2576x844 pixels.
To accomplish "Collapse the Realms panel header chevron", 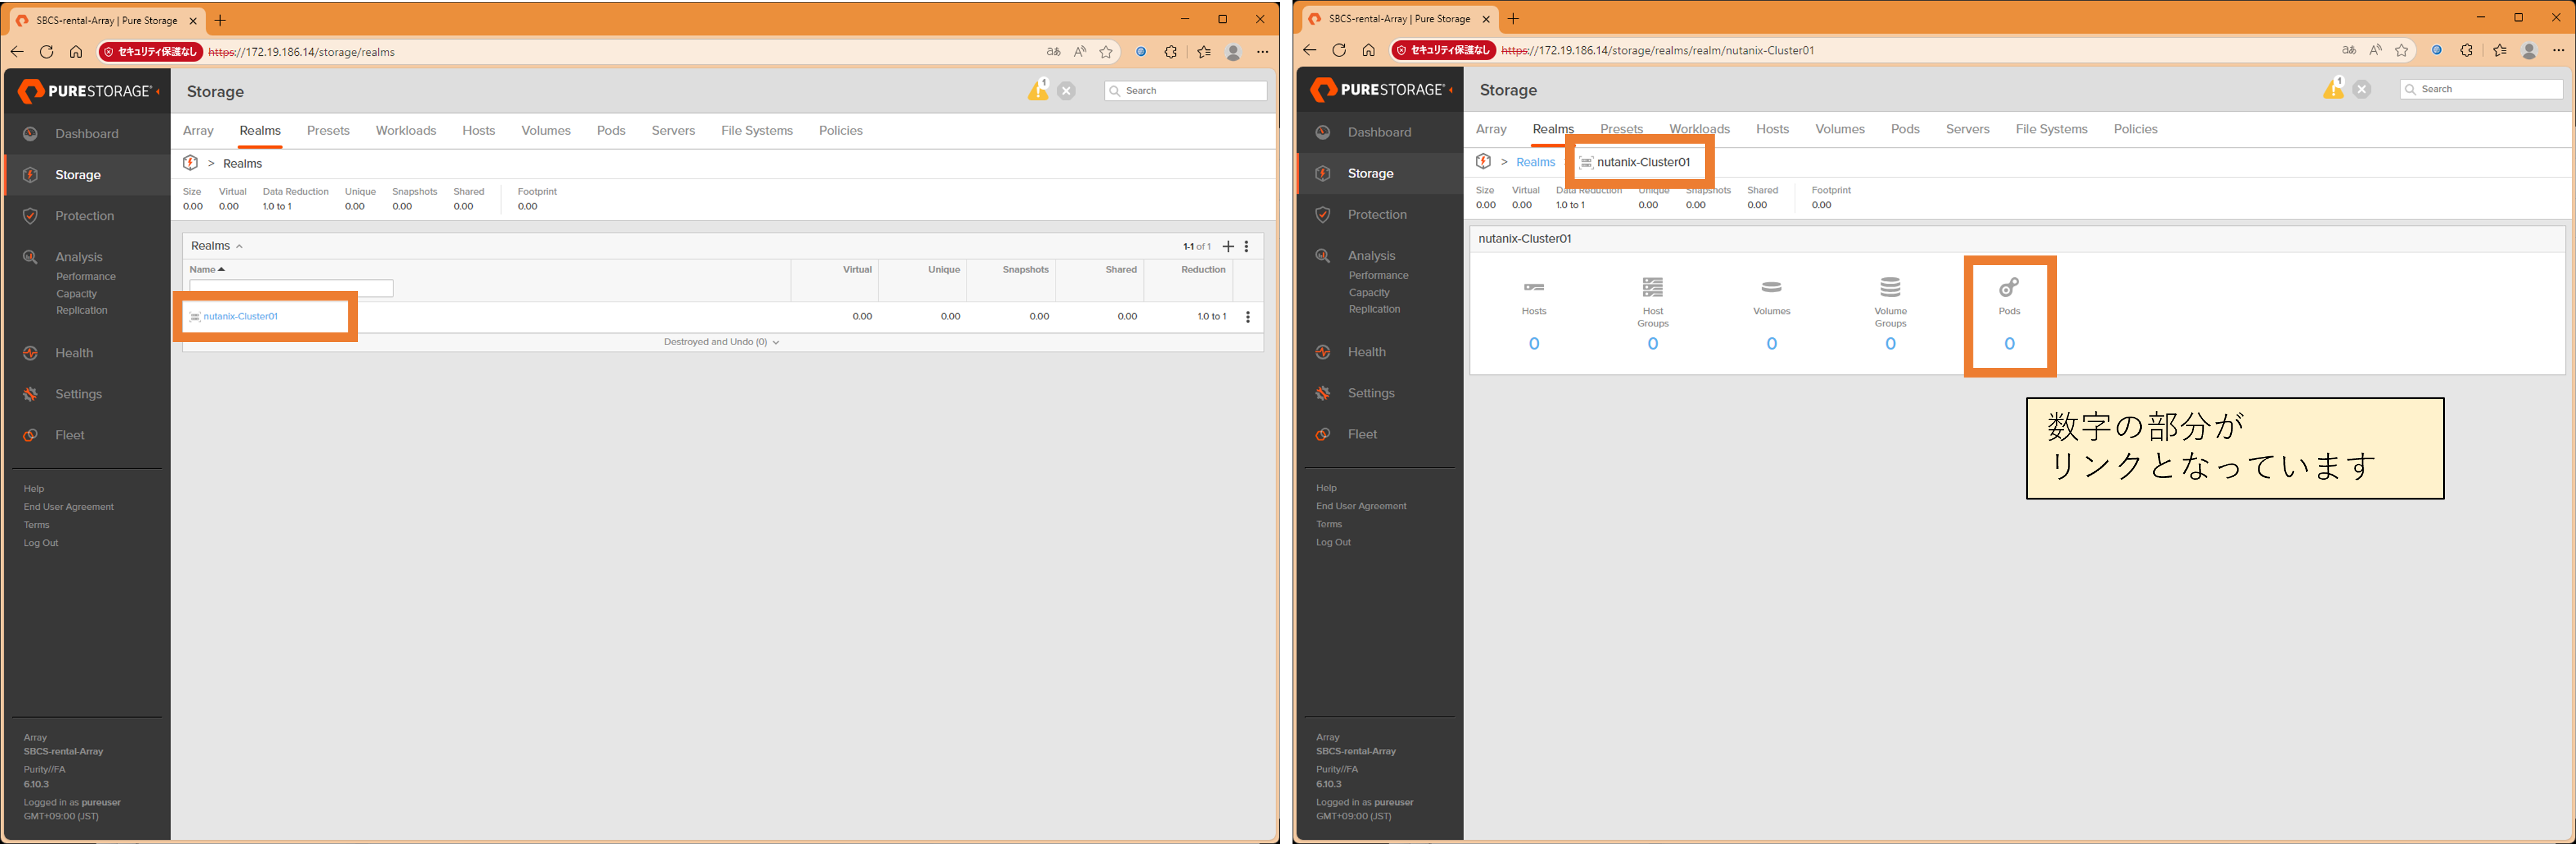I will point(239,246).
